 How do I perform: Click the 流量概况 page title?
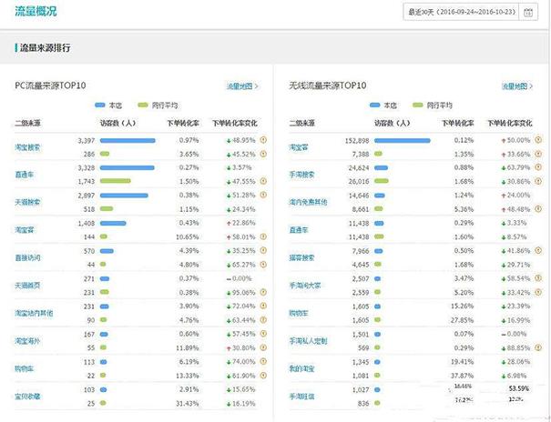[x=36, y=11]
